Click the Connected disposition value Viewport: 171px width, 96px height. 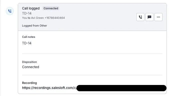tap(31, 67)
